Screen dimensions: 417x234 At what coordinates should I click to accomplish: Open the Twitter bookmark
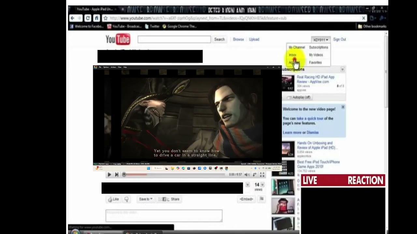point(152,26)
